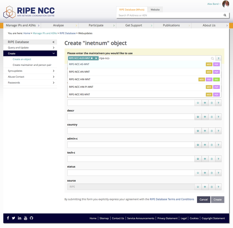
Task: Open help icon for status field
Action: [218, 173]
